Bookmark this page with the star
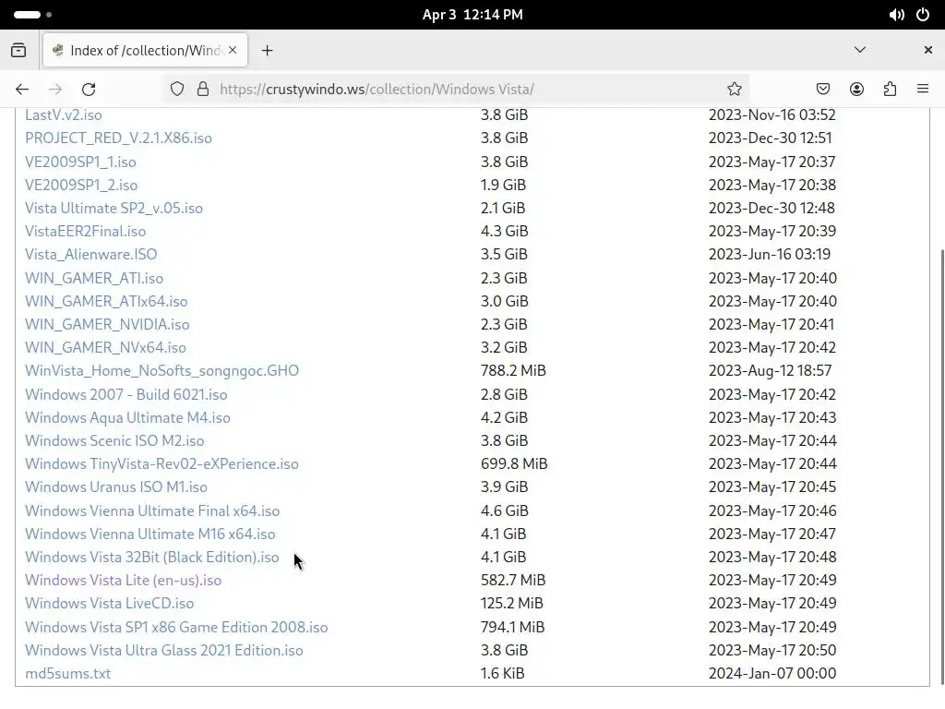 tap(734, 90)
